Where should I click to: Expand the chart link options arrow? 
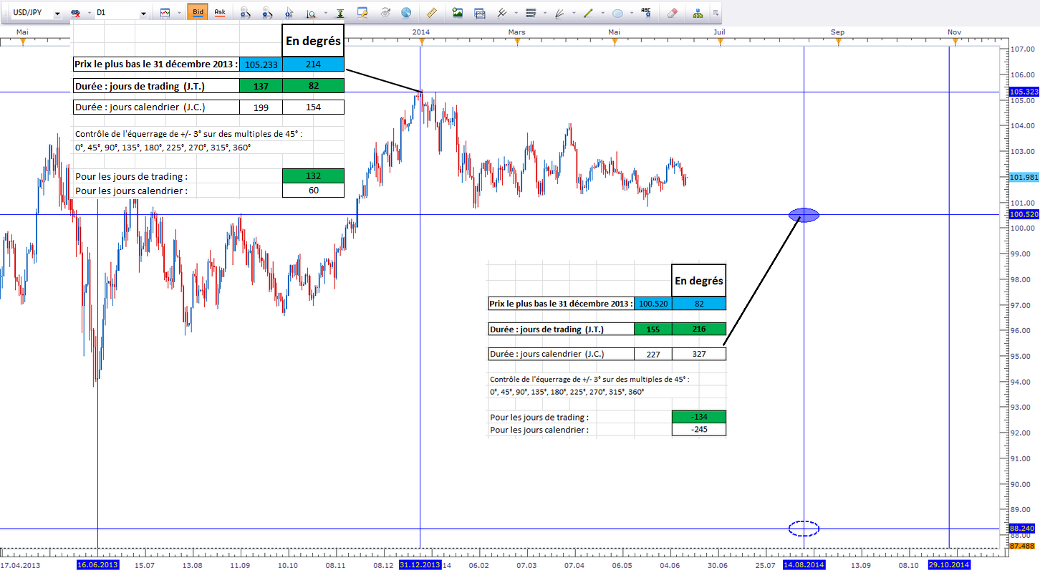[x=89, y=13]
